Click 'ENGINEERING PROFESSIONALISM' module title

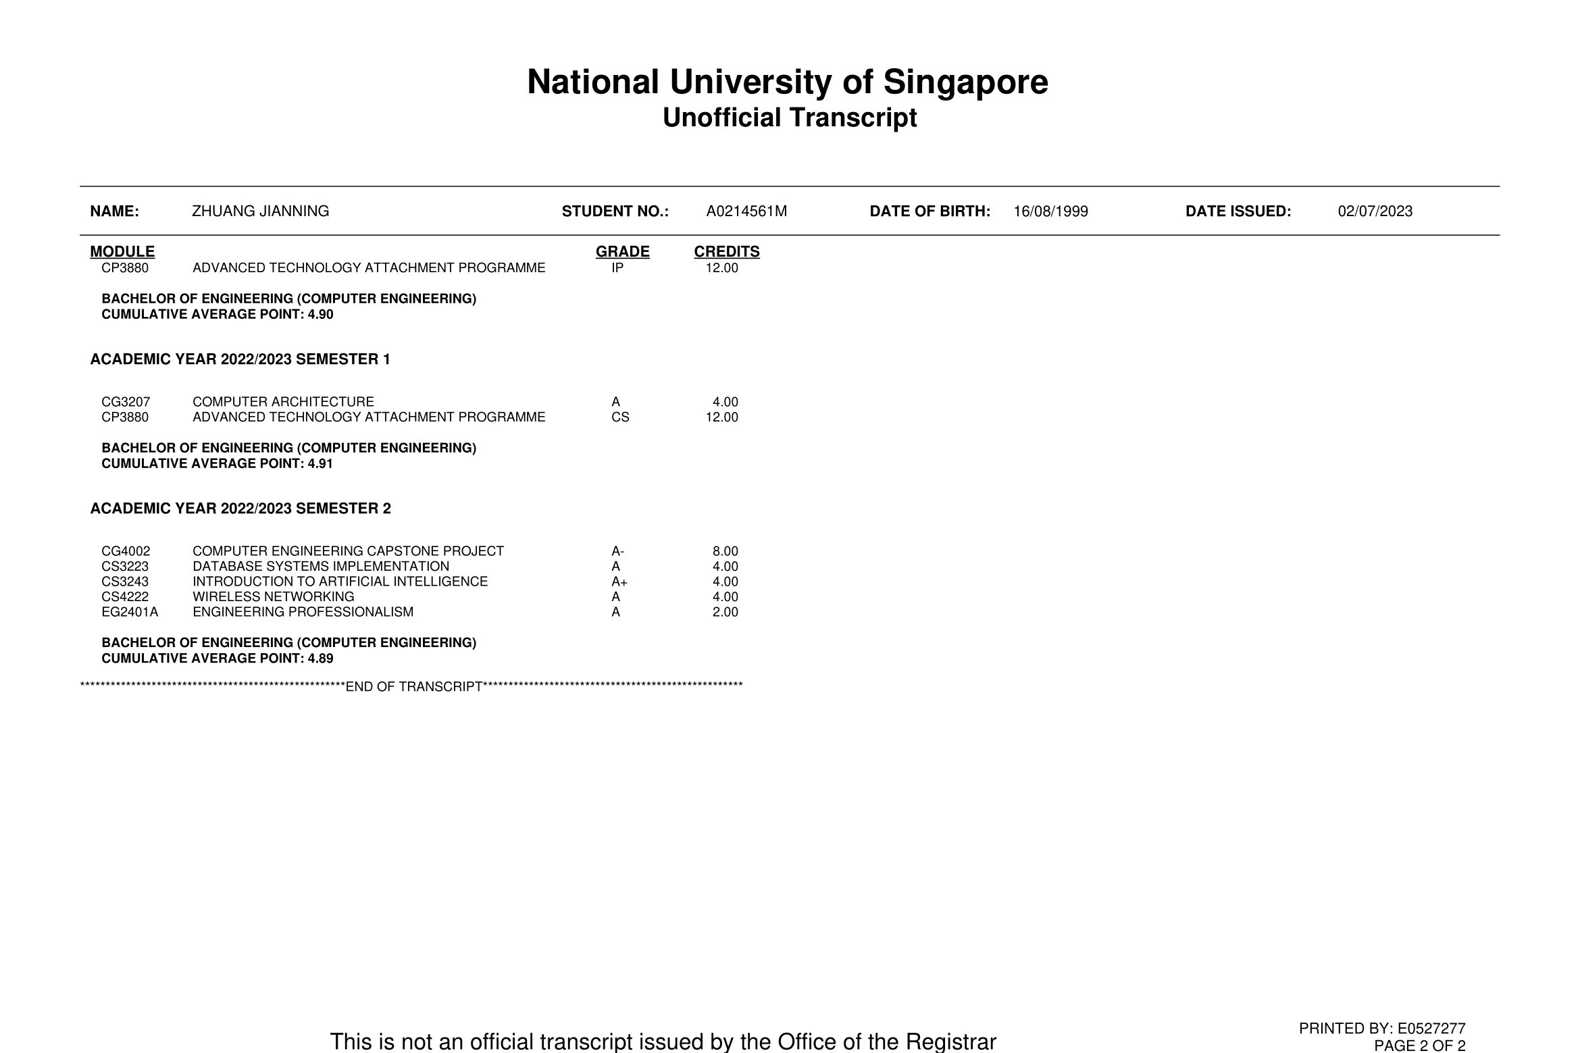point(303,612)
